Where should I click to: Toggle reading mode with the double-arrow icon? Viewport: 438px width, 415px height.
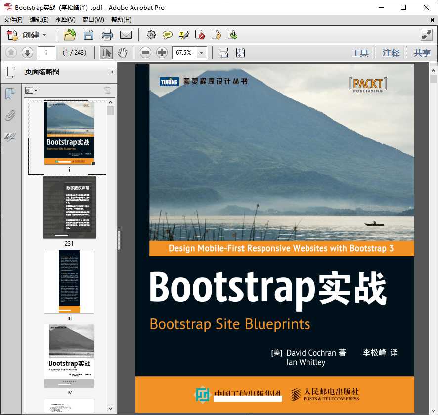point(426,35)
